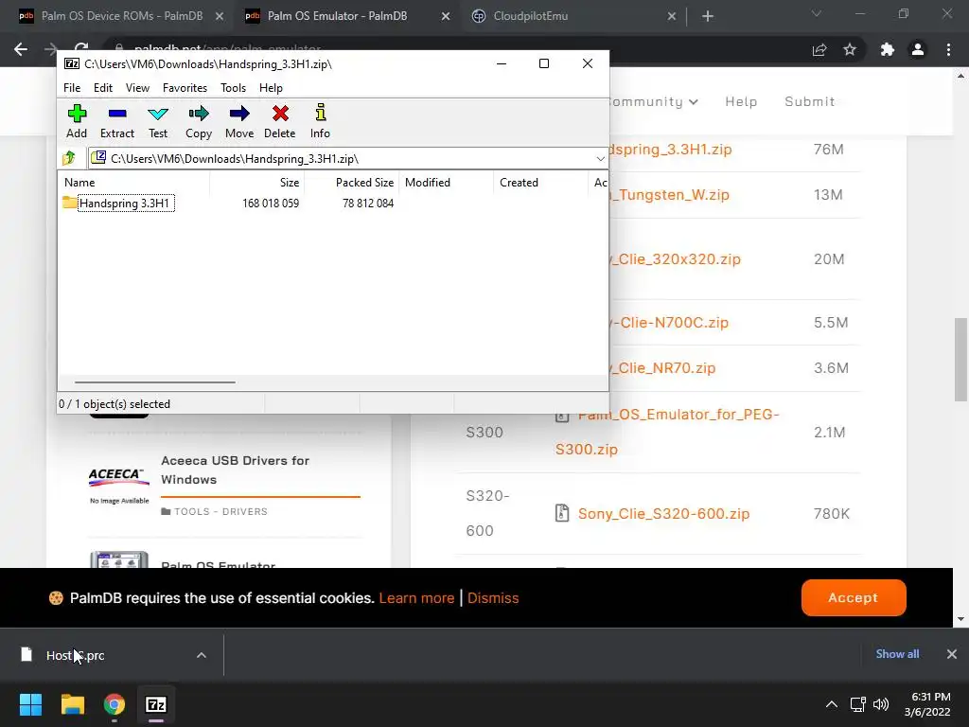
Task: Expand the Community dropdown on PalmDB
Action: pyautogui.click(x=653, y=101)
